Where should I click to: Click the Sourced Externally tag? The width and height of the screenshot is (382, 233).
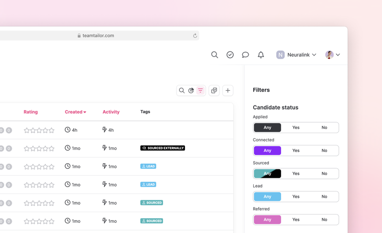pos(162,148)
